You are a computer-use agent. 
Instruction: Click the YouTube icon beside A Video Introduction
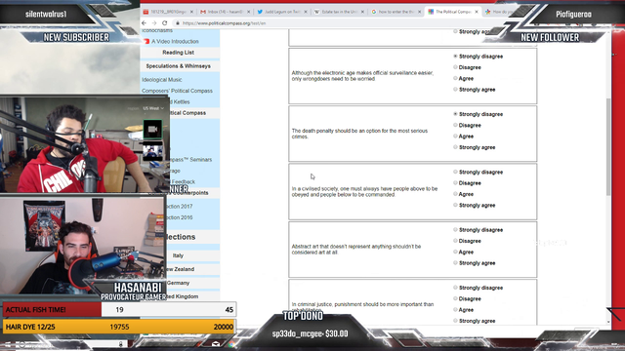click(x=146, y=41)
